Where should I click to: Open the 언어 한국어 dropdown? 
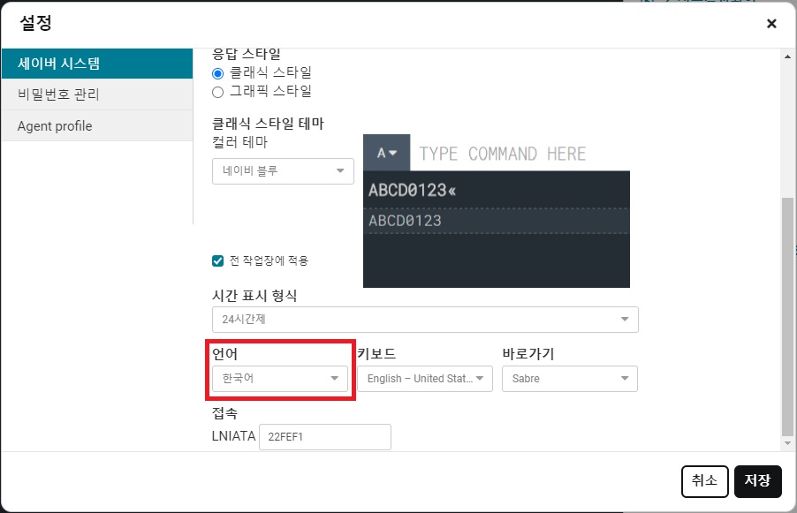[x=279, y=379]
